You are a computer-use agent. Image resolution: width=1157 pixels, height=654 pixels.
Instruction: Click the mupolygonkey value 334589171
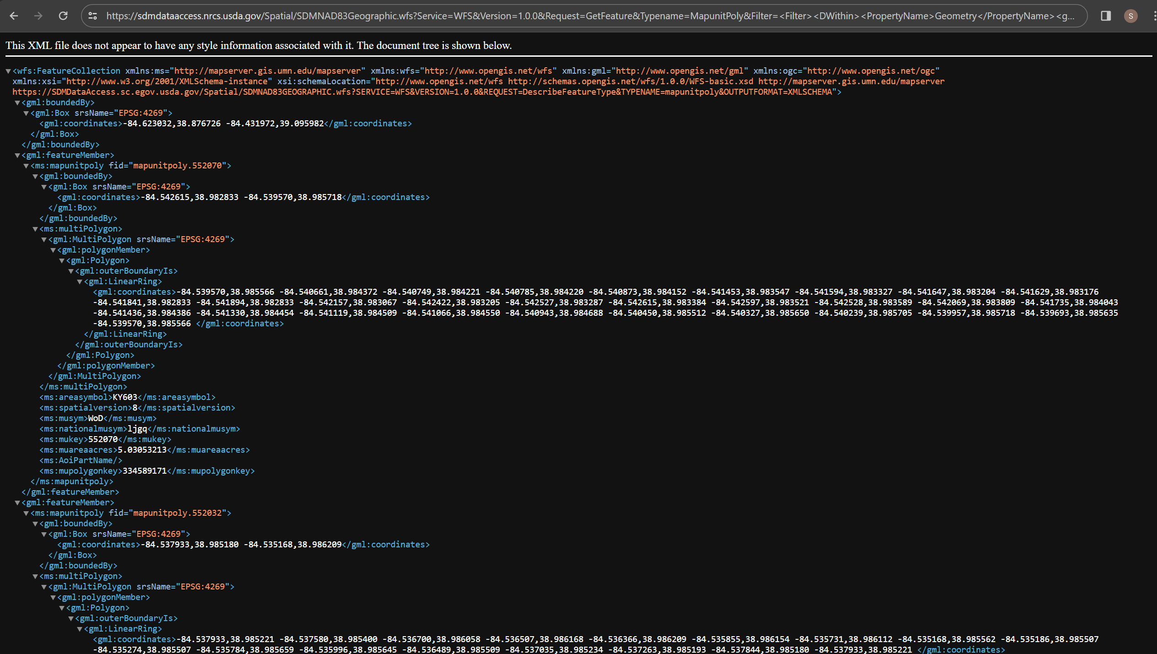[145, 471]
